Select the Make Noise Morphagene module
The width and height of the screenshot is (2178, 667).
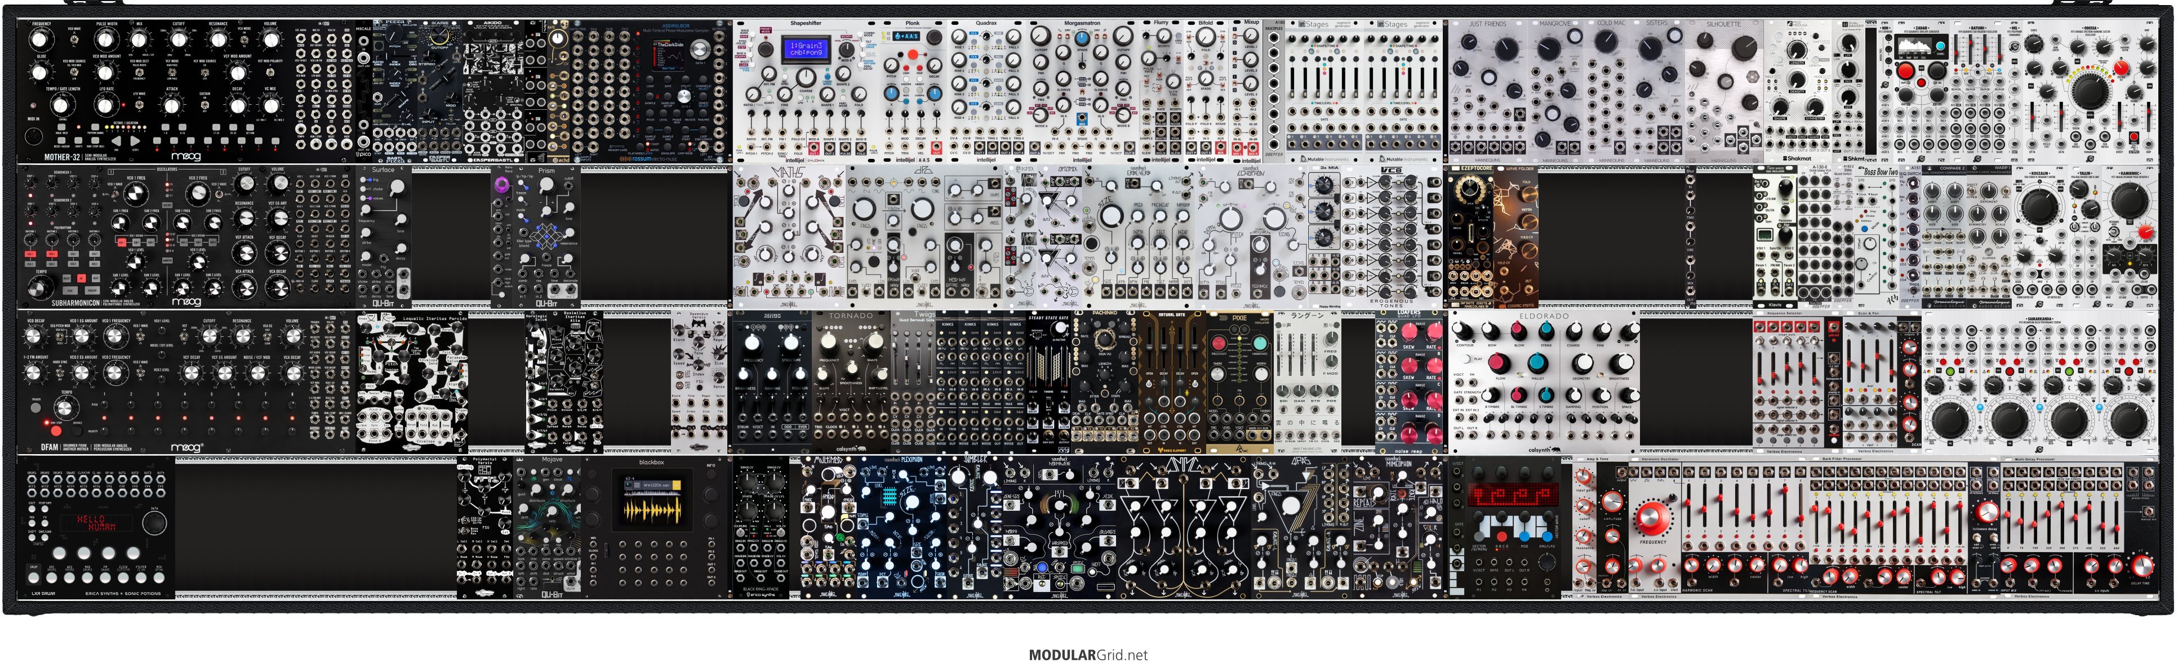(x=1059, y=527)
